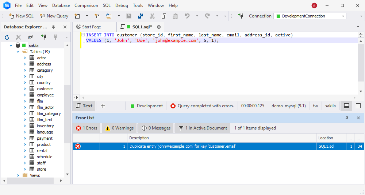This screenshot has height=195, width=365.
Task: Toggle the 1 Errors filter
Action: coord(87,128)
